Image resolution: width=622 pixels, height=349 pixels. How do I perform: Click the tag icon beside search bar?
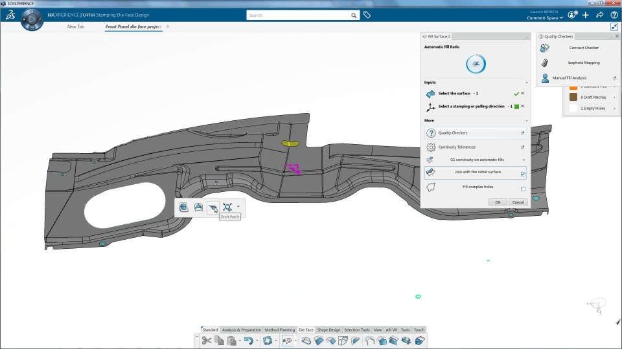tap(367, 15)
